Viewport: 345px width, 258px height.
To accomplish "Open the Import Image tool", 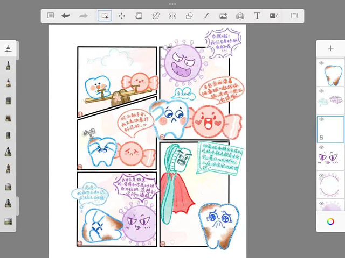I will click(223, 16).
